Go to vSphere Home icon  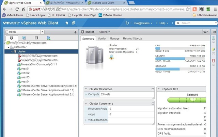(x=67, y=23)
